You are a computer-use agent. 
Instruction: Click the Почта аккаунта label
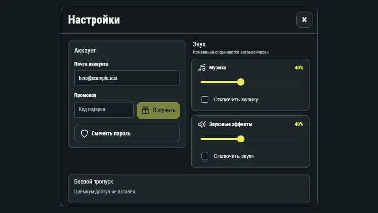point(91,64)
